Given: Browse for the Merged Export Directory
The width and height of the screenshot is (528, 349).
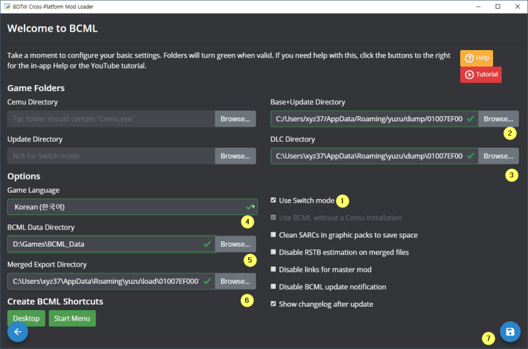Looking at the screenshot, I should click(235, 281).
